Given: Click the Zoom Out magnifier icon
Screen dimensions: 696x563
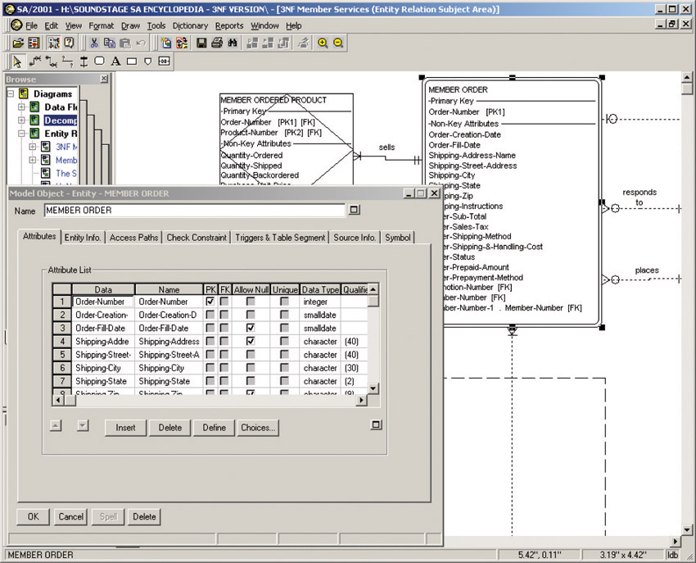Looking at the screenshot, I should [337, 43].
